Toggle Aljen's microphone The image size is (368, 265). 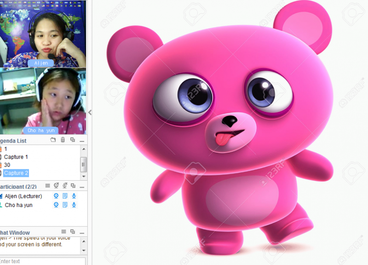[74, 196]
